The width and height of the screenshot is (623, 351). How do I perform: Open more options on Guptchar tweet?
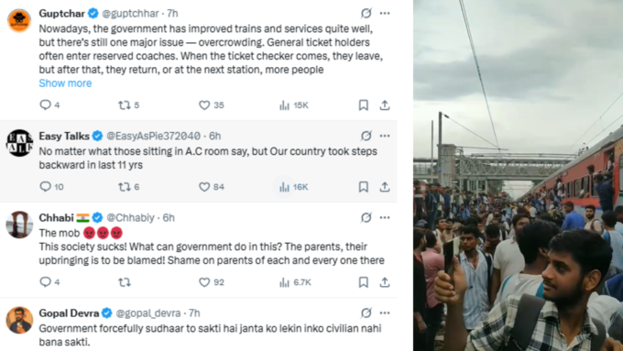[x=385, y=14]
